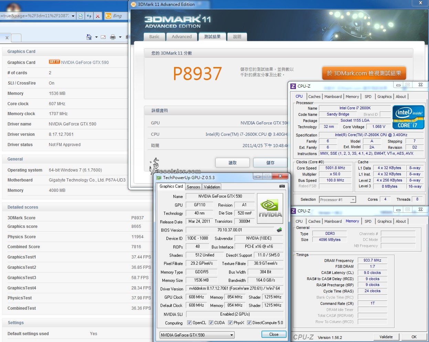Click the 儲存 button in 3DMark

pos(270,163)
